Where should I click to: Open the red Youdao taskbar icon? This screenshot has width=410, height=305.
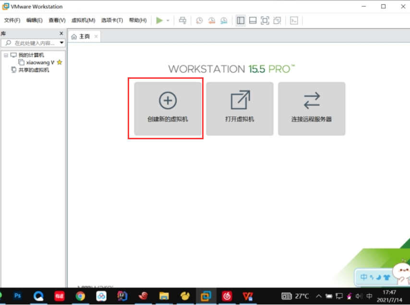60,296
